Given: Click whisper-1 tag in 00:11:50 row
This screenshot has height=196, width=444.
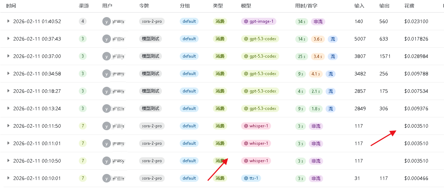Looking at the screenshot, I should click(256, 126).
